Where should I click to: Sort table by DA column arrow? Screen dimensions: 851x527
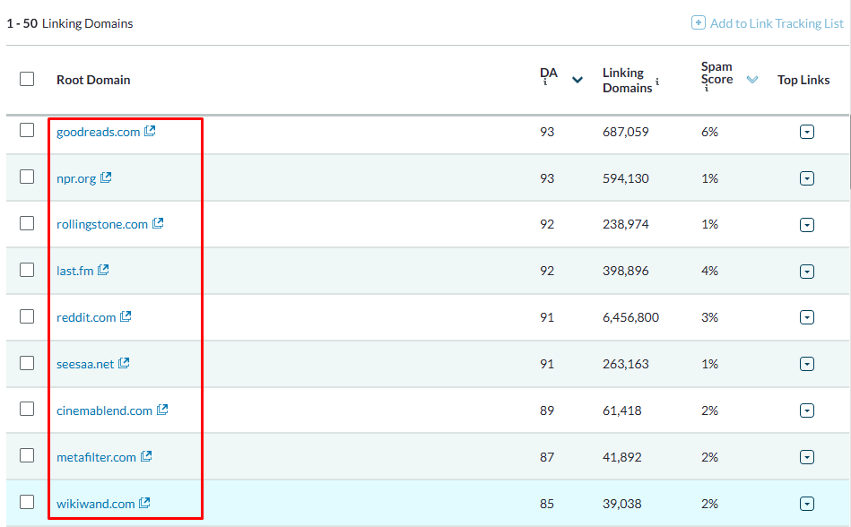tap(577, 80)
